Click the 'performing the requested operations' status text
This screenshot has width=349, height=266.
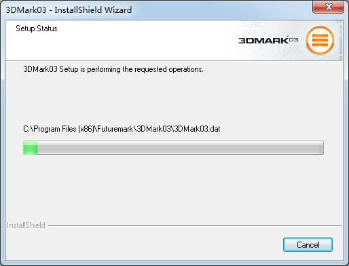pyautogui.click(x=145, y=69)
